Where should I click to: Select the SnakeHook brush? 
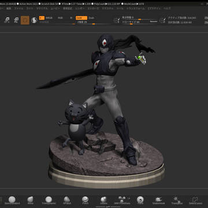158,200
